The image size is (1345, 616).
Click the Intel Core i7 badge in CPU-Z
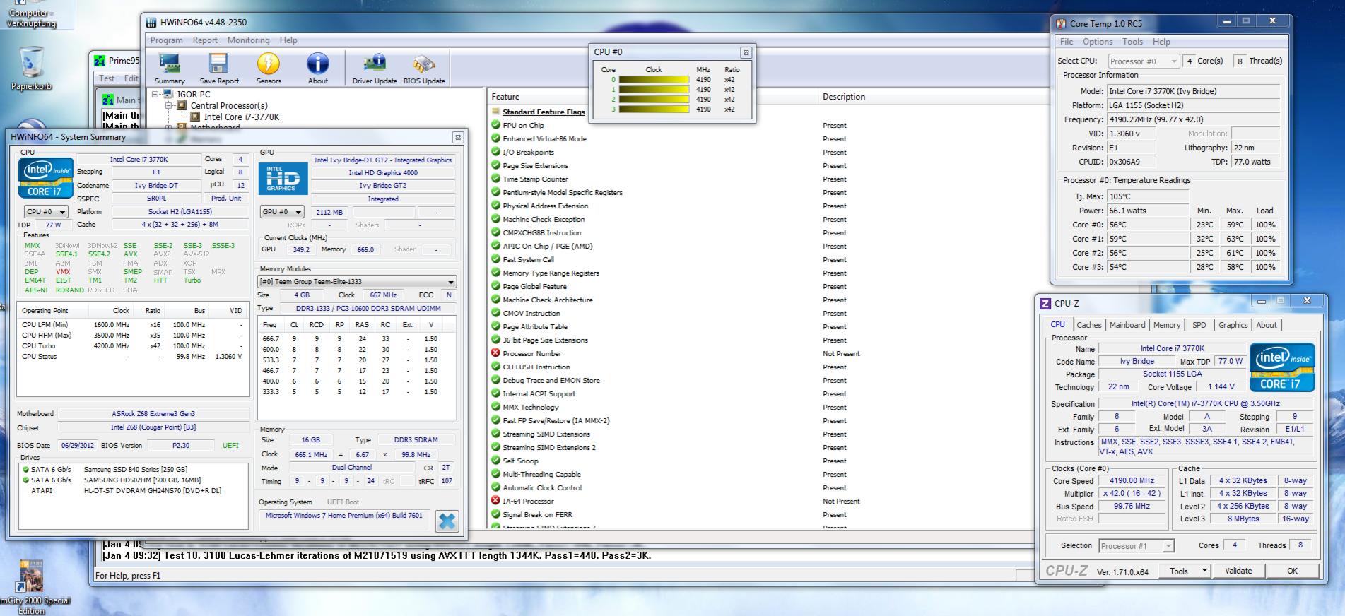pos(1282,367)
